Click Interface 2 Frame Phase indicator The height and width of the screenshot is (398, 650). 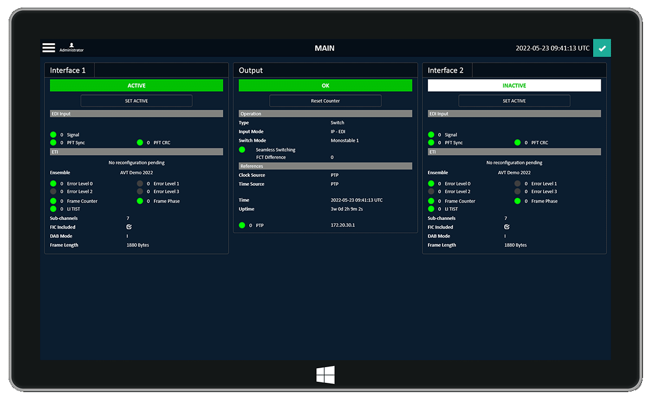coord(517,201)
